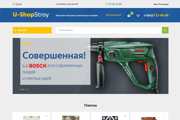Screen dimensions: 180x120
Task: Select the fourth slider dot
Action: pos(28,89)
